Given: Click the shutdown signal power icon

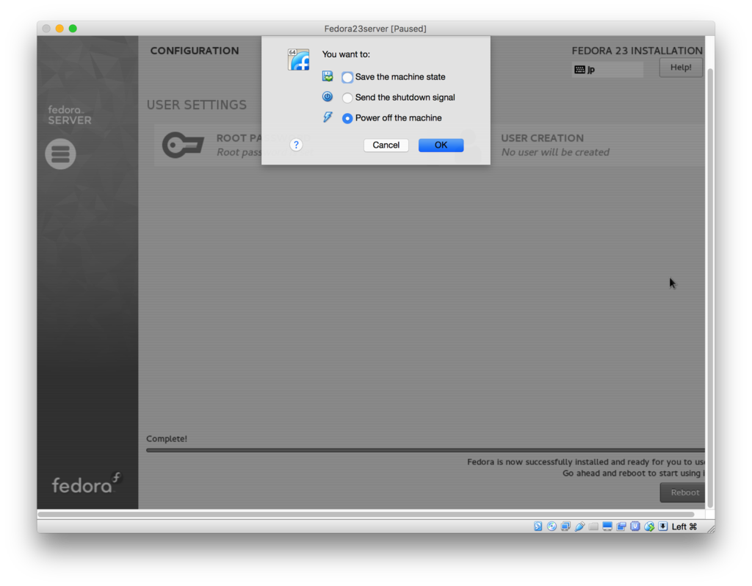Looking at the screenshot, I should (328, 97).
